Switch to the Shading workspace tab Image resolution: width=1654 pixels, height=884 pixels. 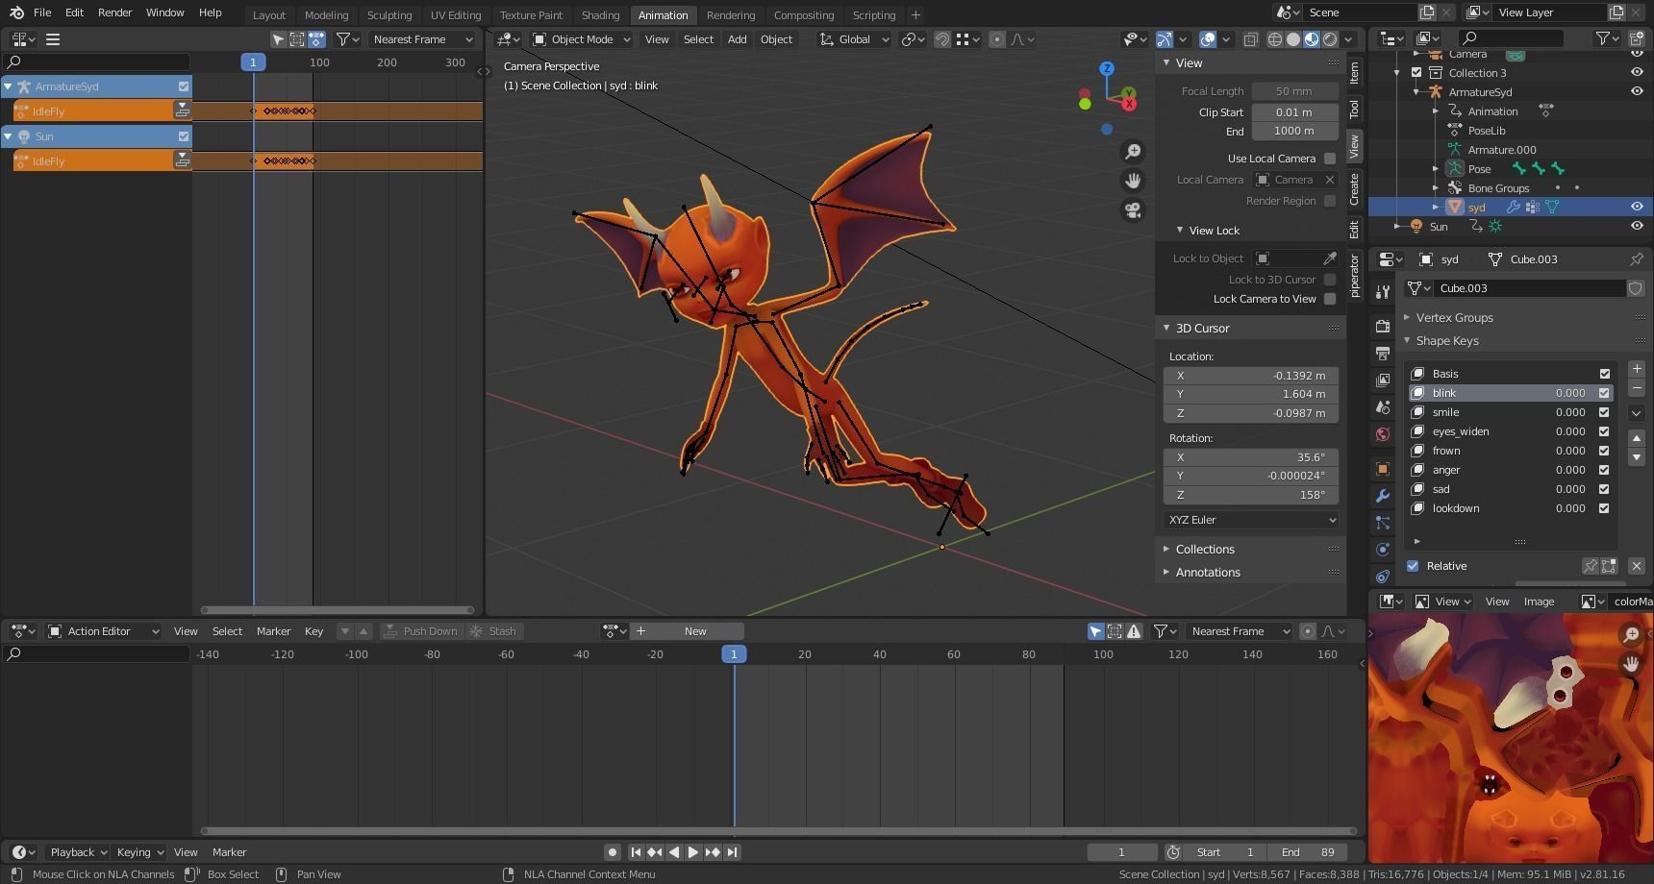click(600, 15)
